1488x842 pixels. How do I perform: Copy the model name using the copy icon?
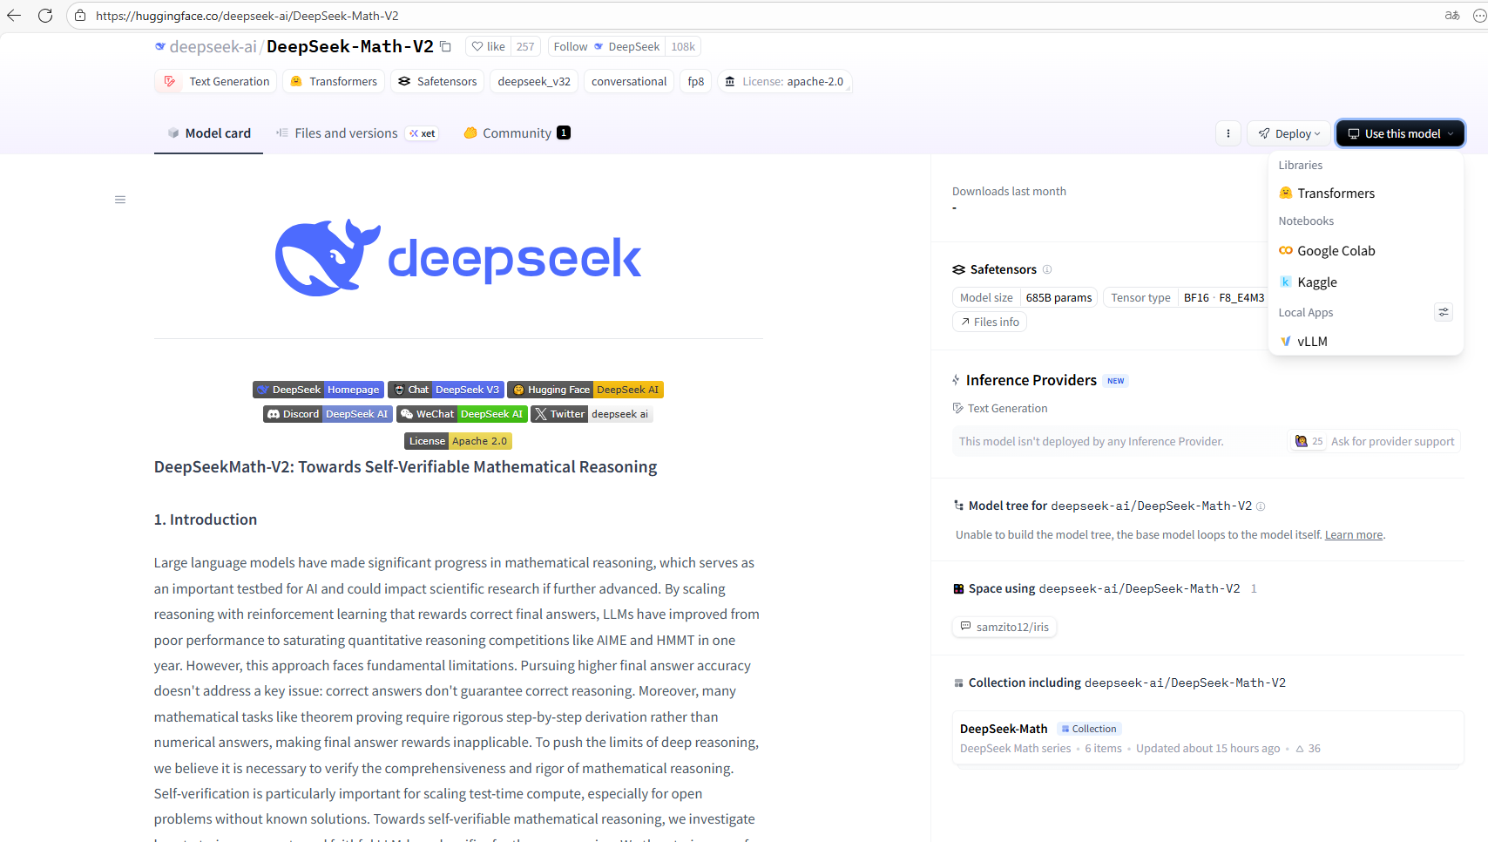445,46
